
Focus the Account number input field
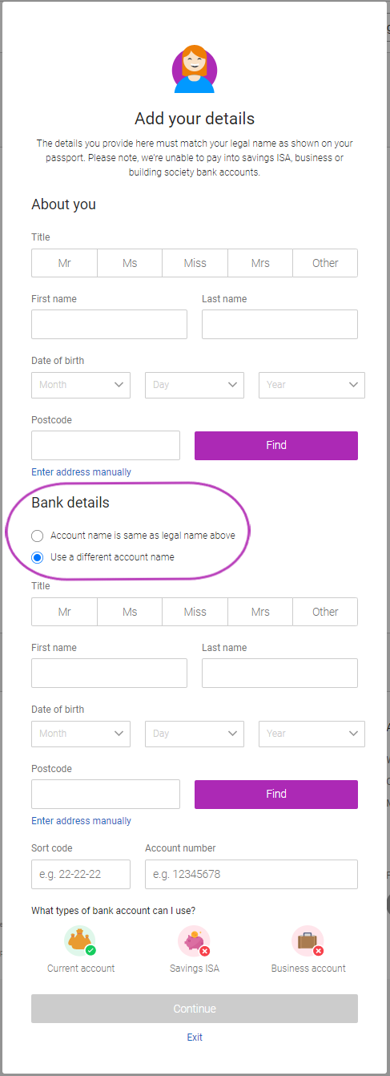pos(251,874)
